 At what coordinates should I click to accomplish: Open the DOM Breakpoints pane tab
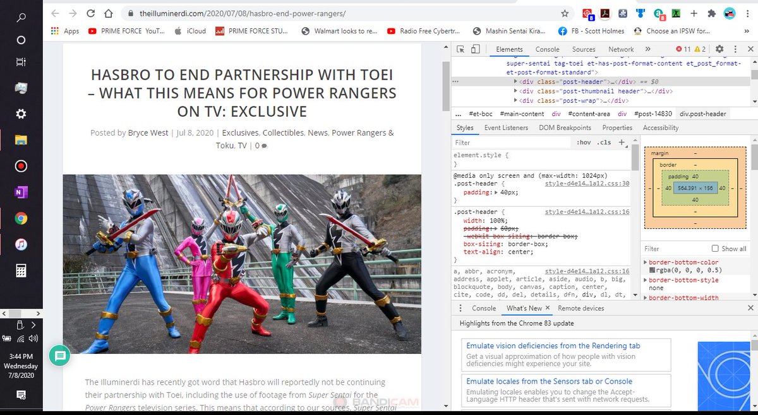565,127
